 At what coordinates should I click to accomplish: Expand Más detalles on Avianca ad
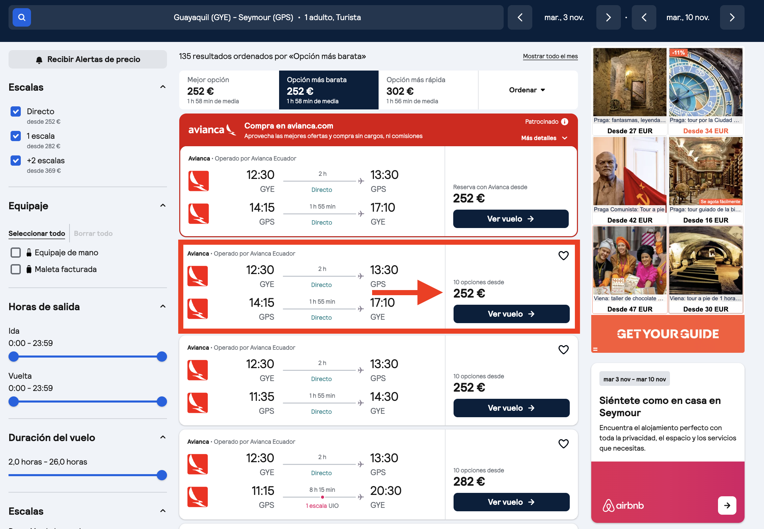point(544,138)
